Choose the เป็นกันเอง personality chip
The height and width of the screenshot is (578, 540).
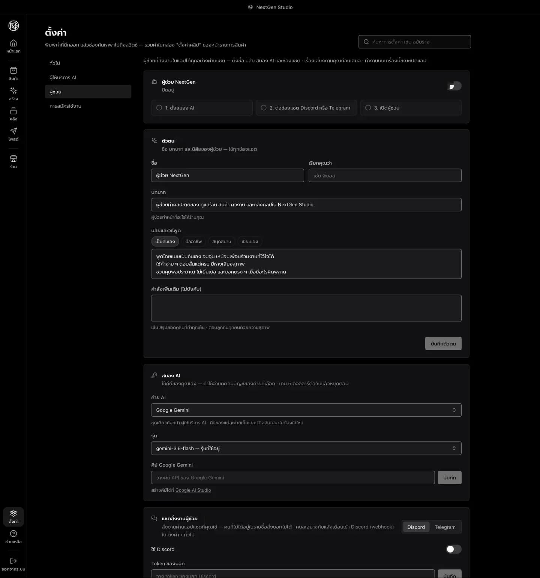pyautogui.click(x=165, y=242)
